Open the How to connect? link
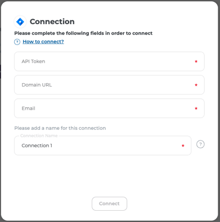The image size is (220, 222). pos(43,42)
